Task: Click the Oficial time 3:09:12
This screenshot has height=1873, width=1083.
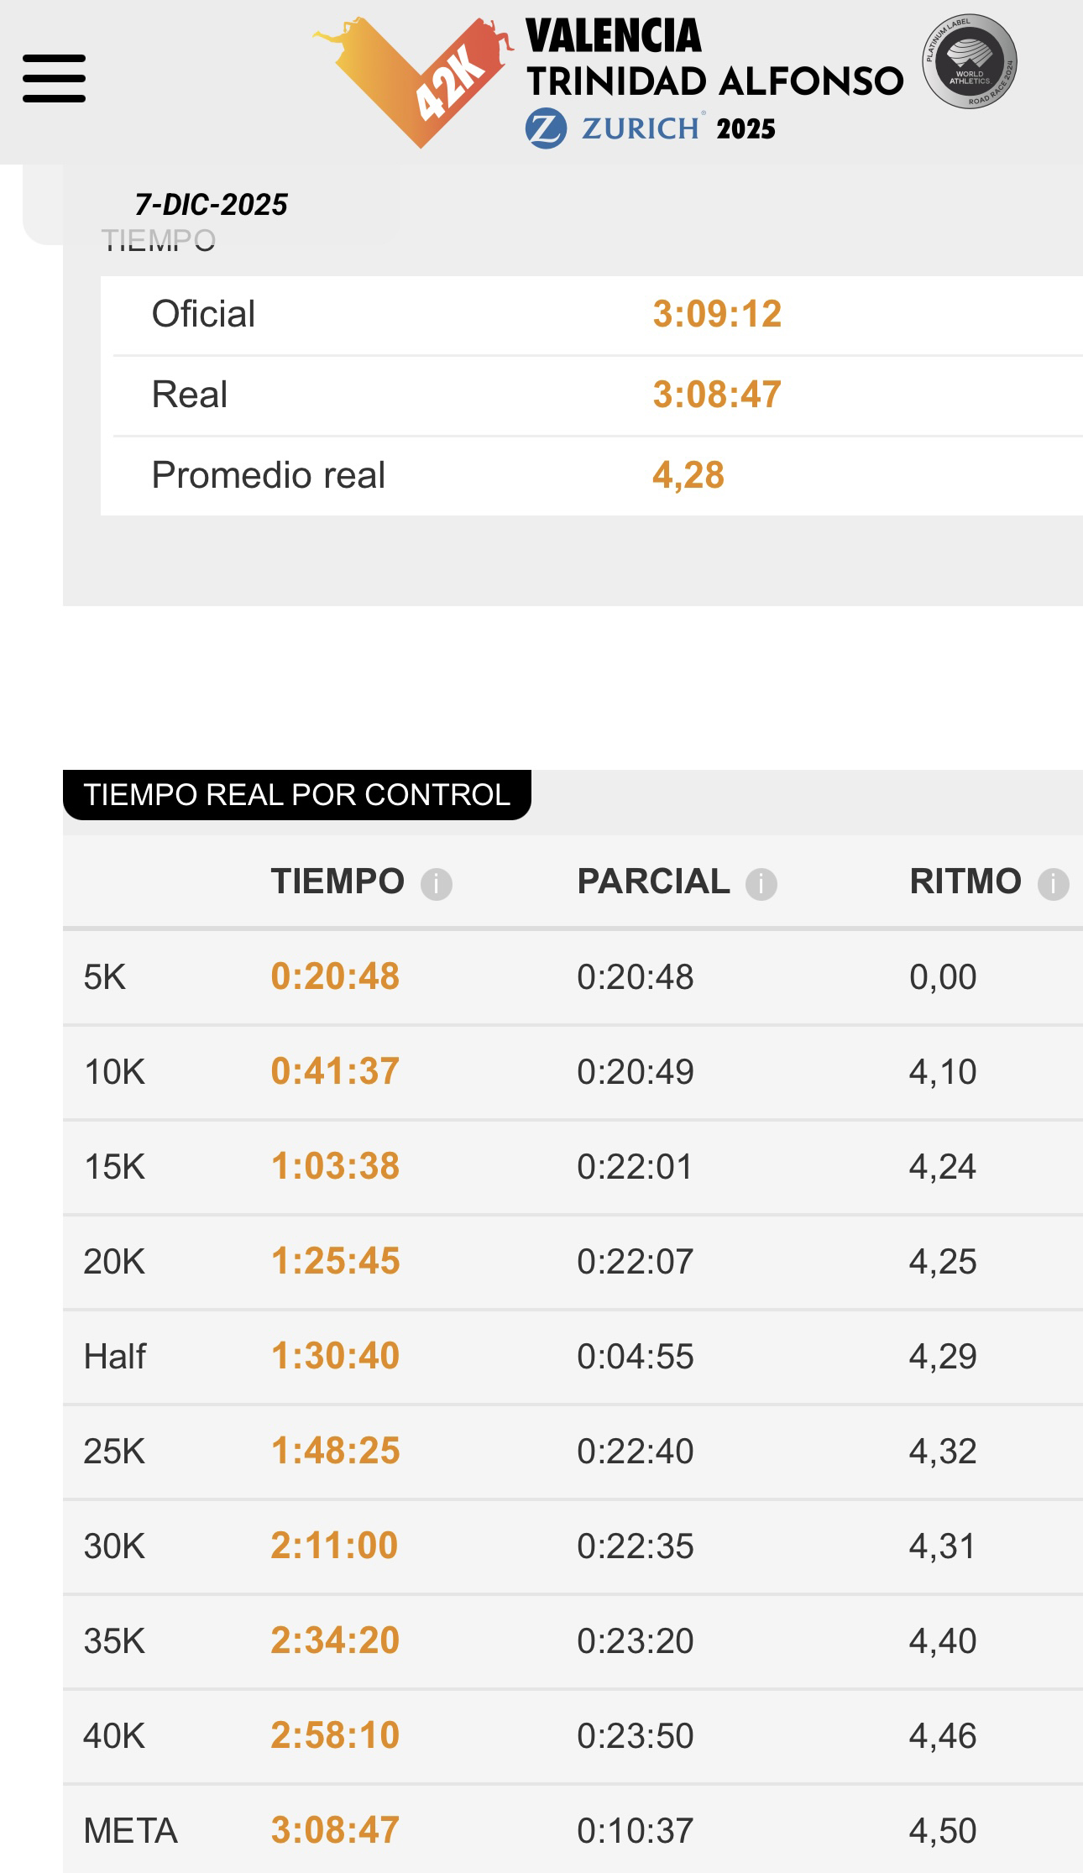Action: (x=717, y=315)
